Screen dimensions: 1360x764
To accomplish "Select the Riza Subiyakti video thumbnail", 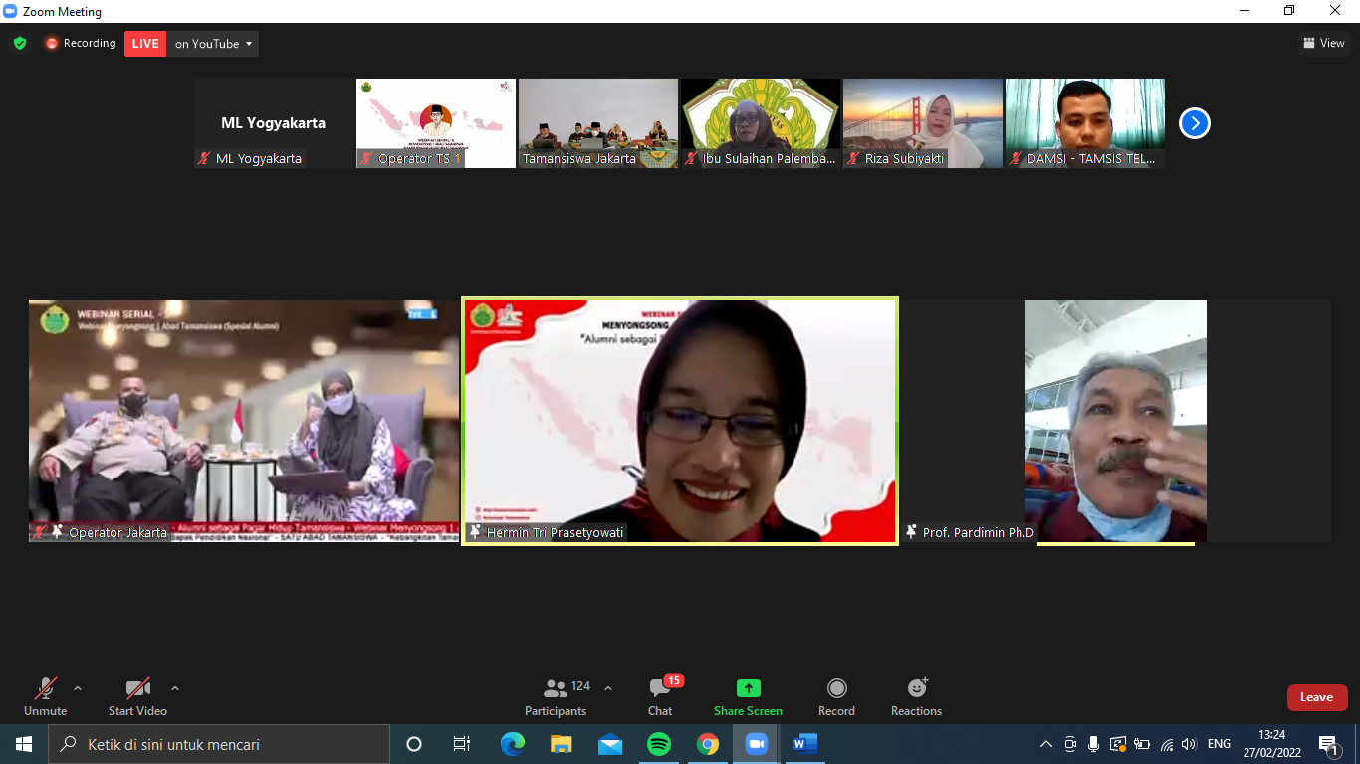I will click(922, 122).
